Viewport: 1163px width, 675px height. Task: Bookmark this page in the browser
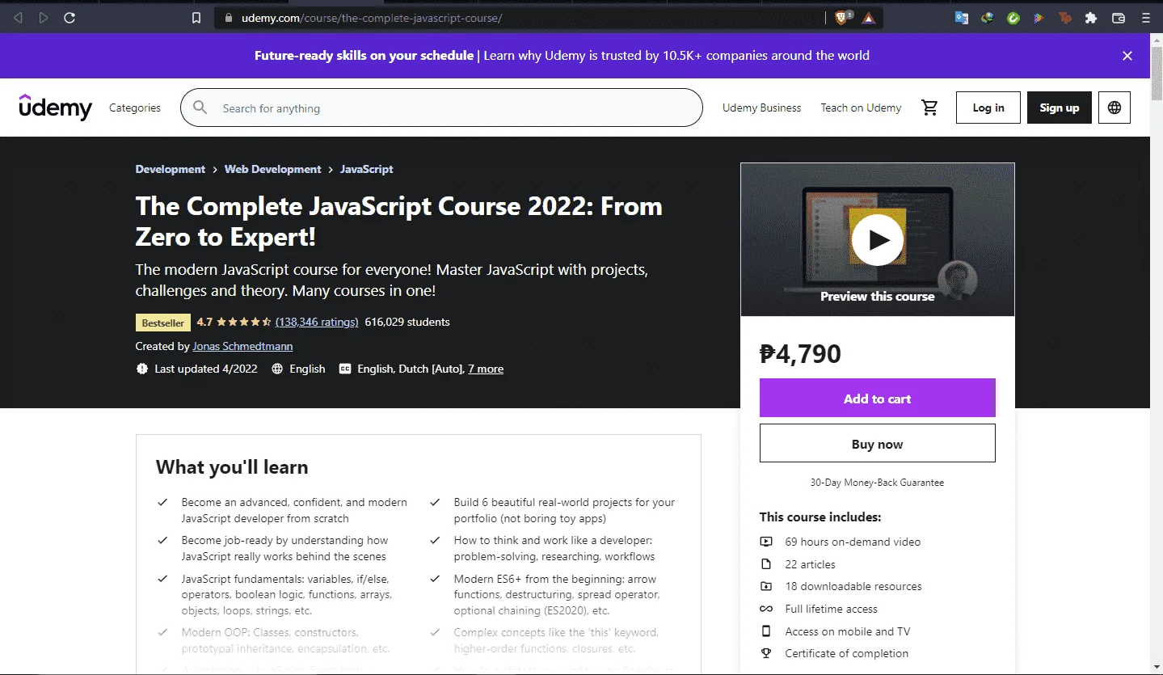click(196, 18)
